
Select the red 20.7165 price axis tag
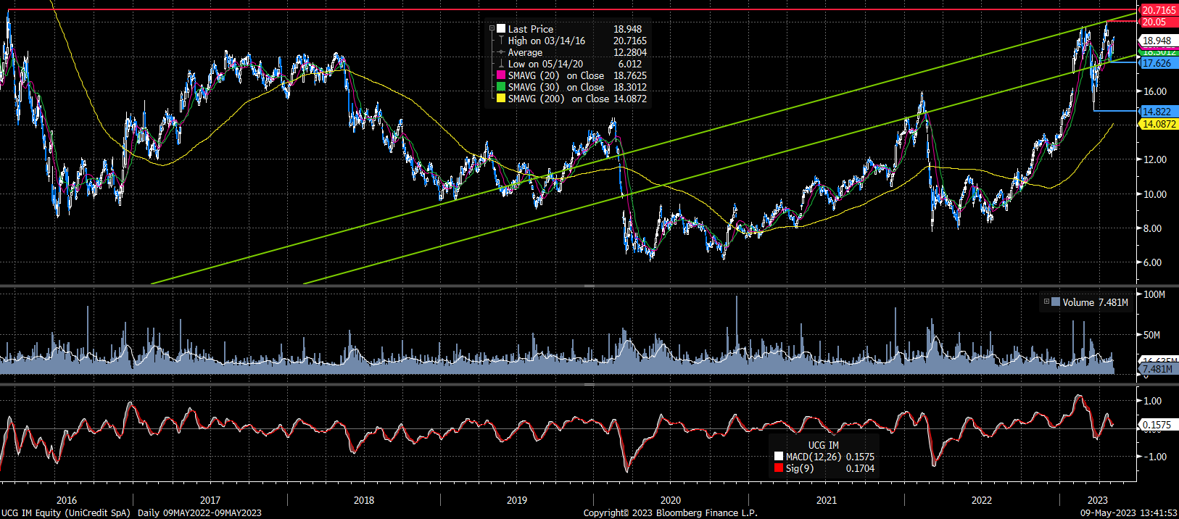[x=1159, y=10]
